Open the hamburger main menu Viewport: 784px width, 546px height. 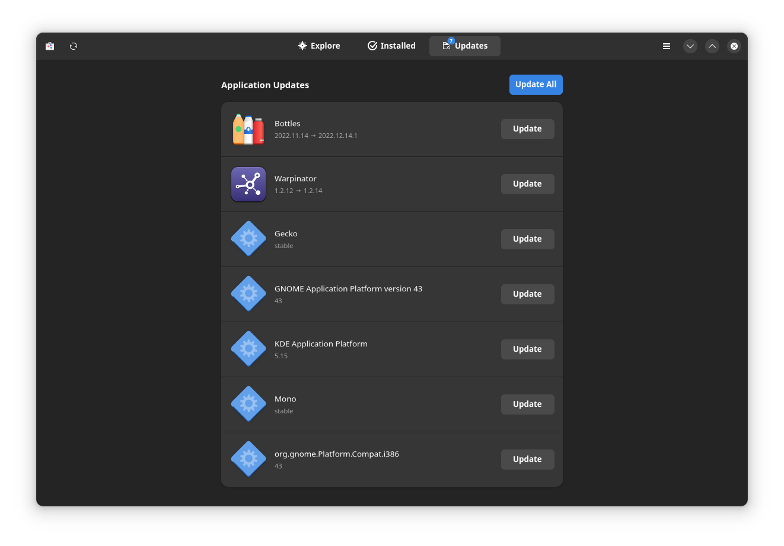(667, 46)
